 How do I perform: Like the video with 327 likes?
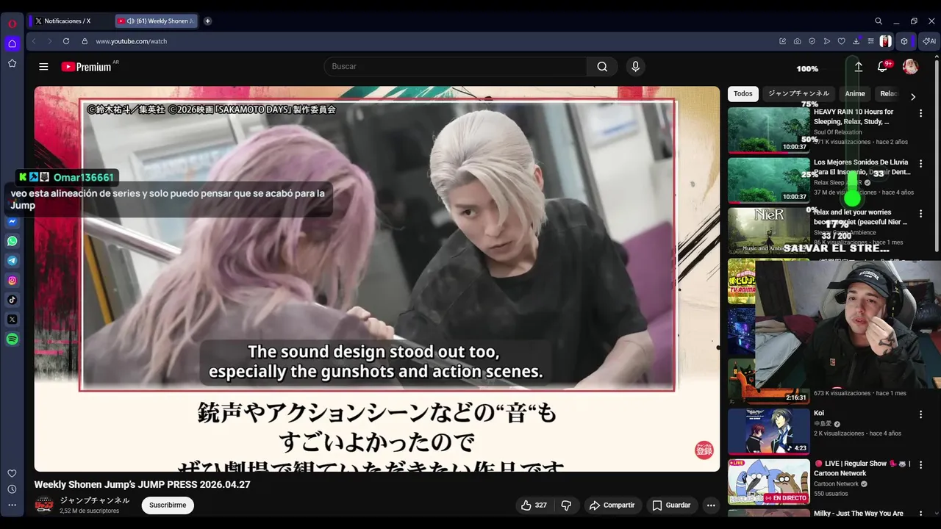(534, 505)
